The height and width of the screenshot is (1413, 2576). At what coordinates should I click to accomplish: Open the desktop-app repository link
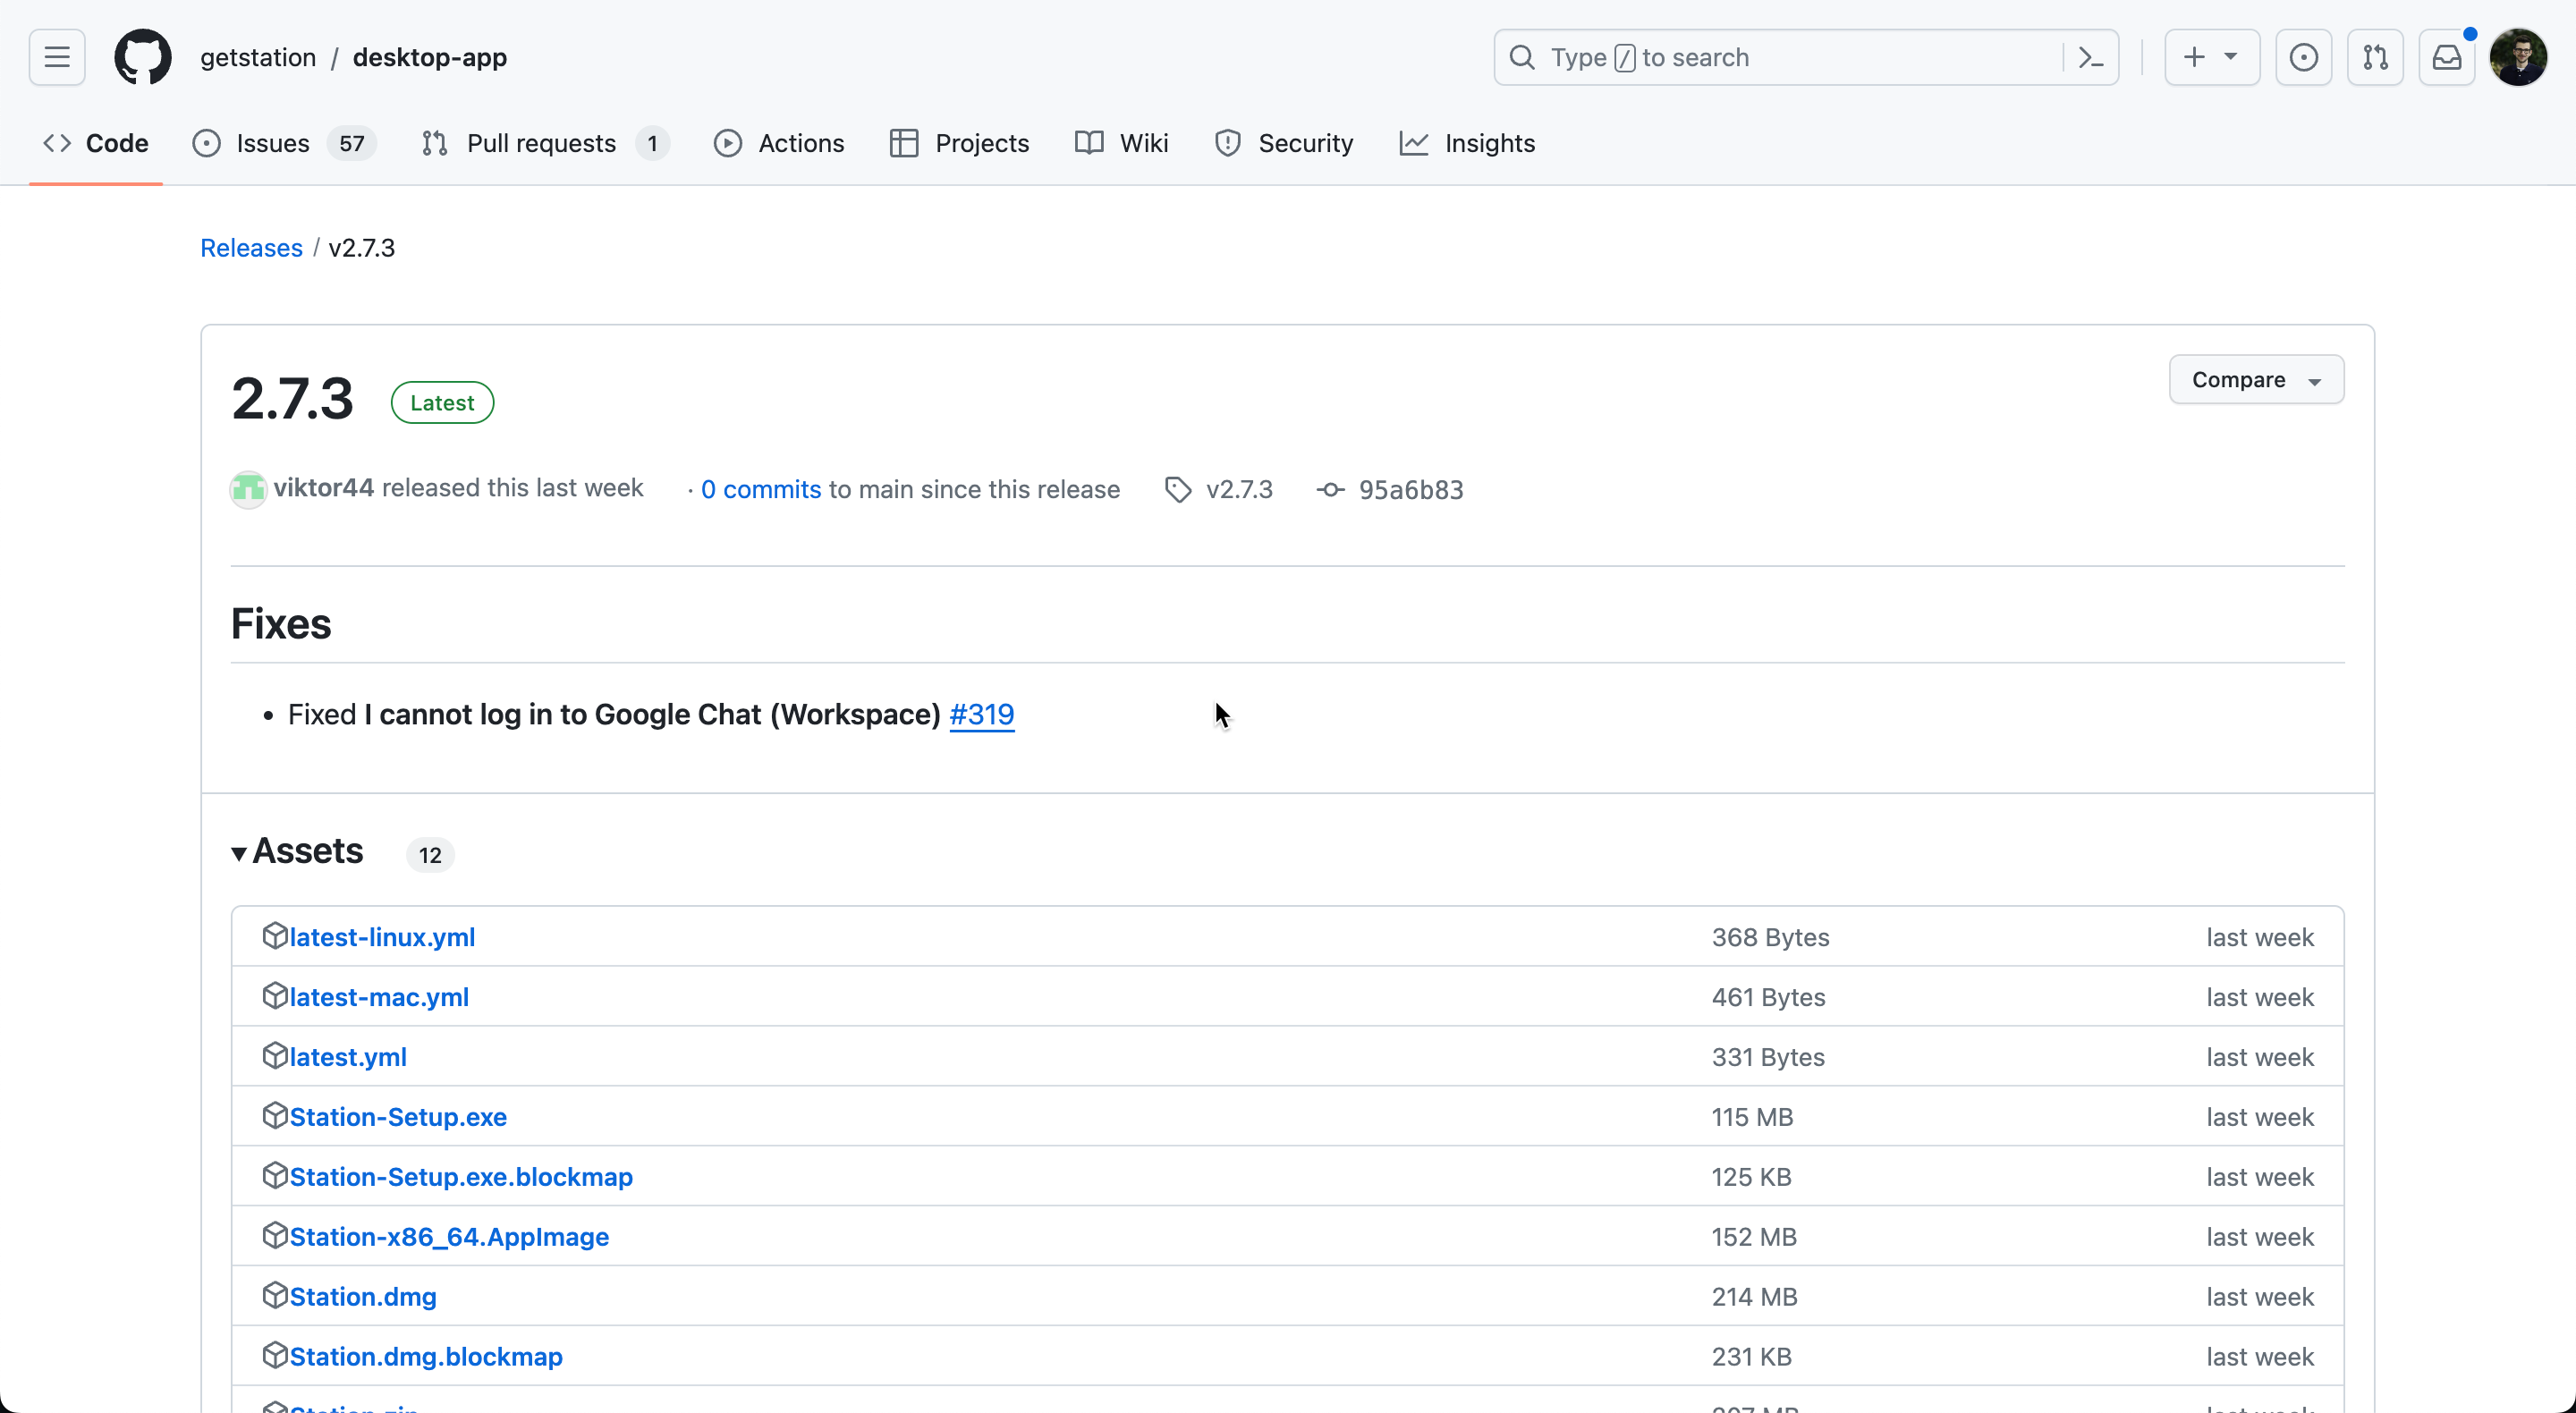pos(430,57)
